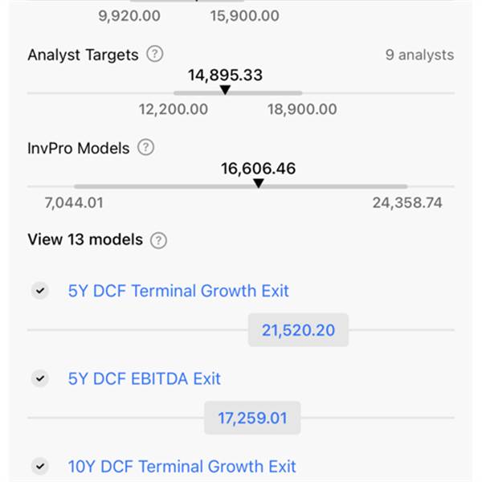This screenshot has height=482, width=482.
Task: Click the 17,259.01 value badge
Action: tap(252, 419)
